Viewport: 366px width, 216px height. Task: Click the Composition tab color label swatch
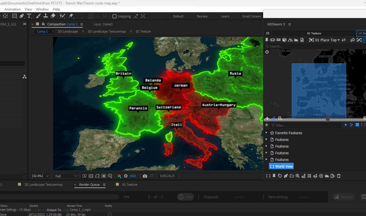38,24
